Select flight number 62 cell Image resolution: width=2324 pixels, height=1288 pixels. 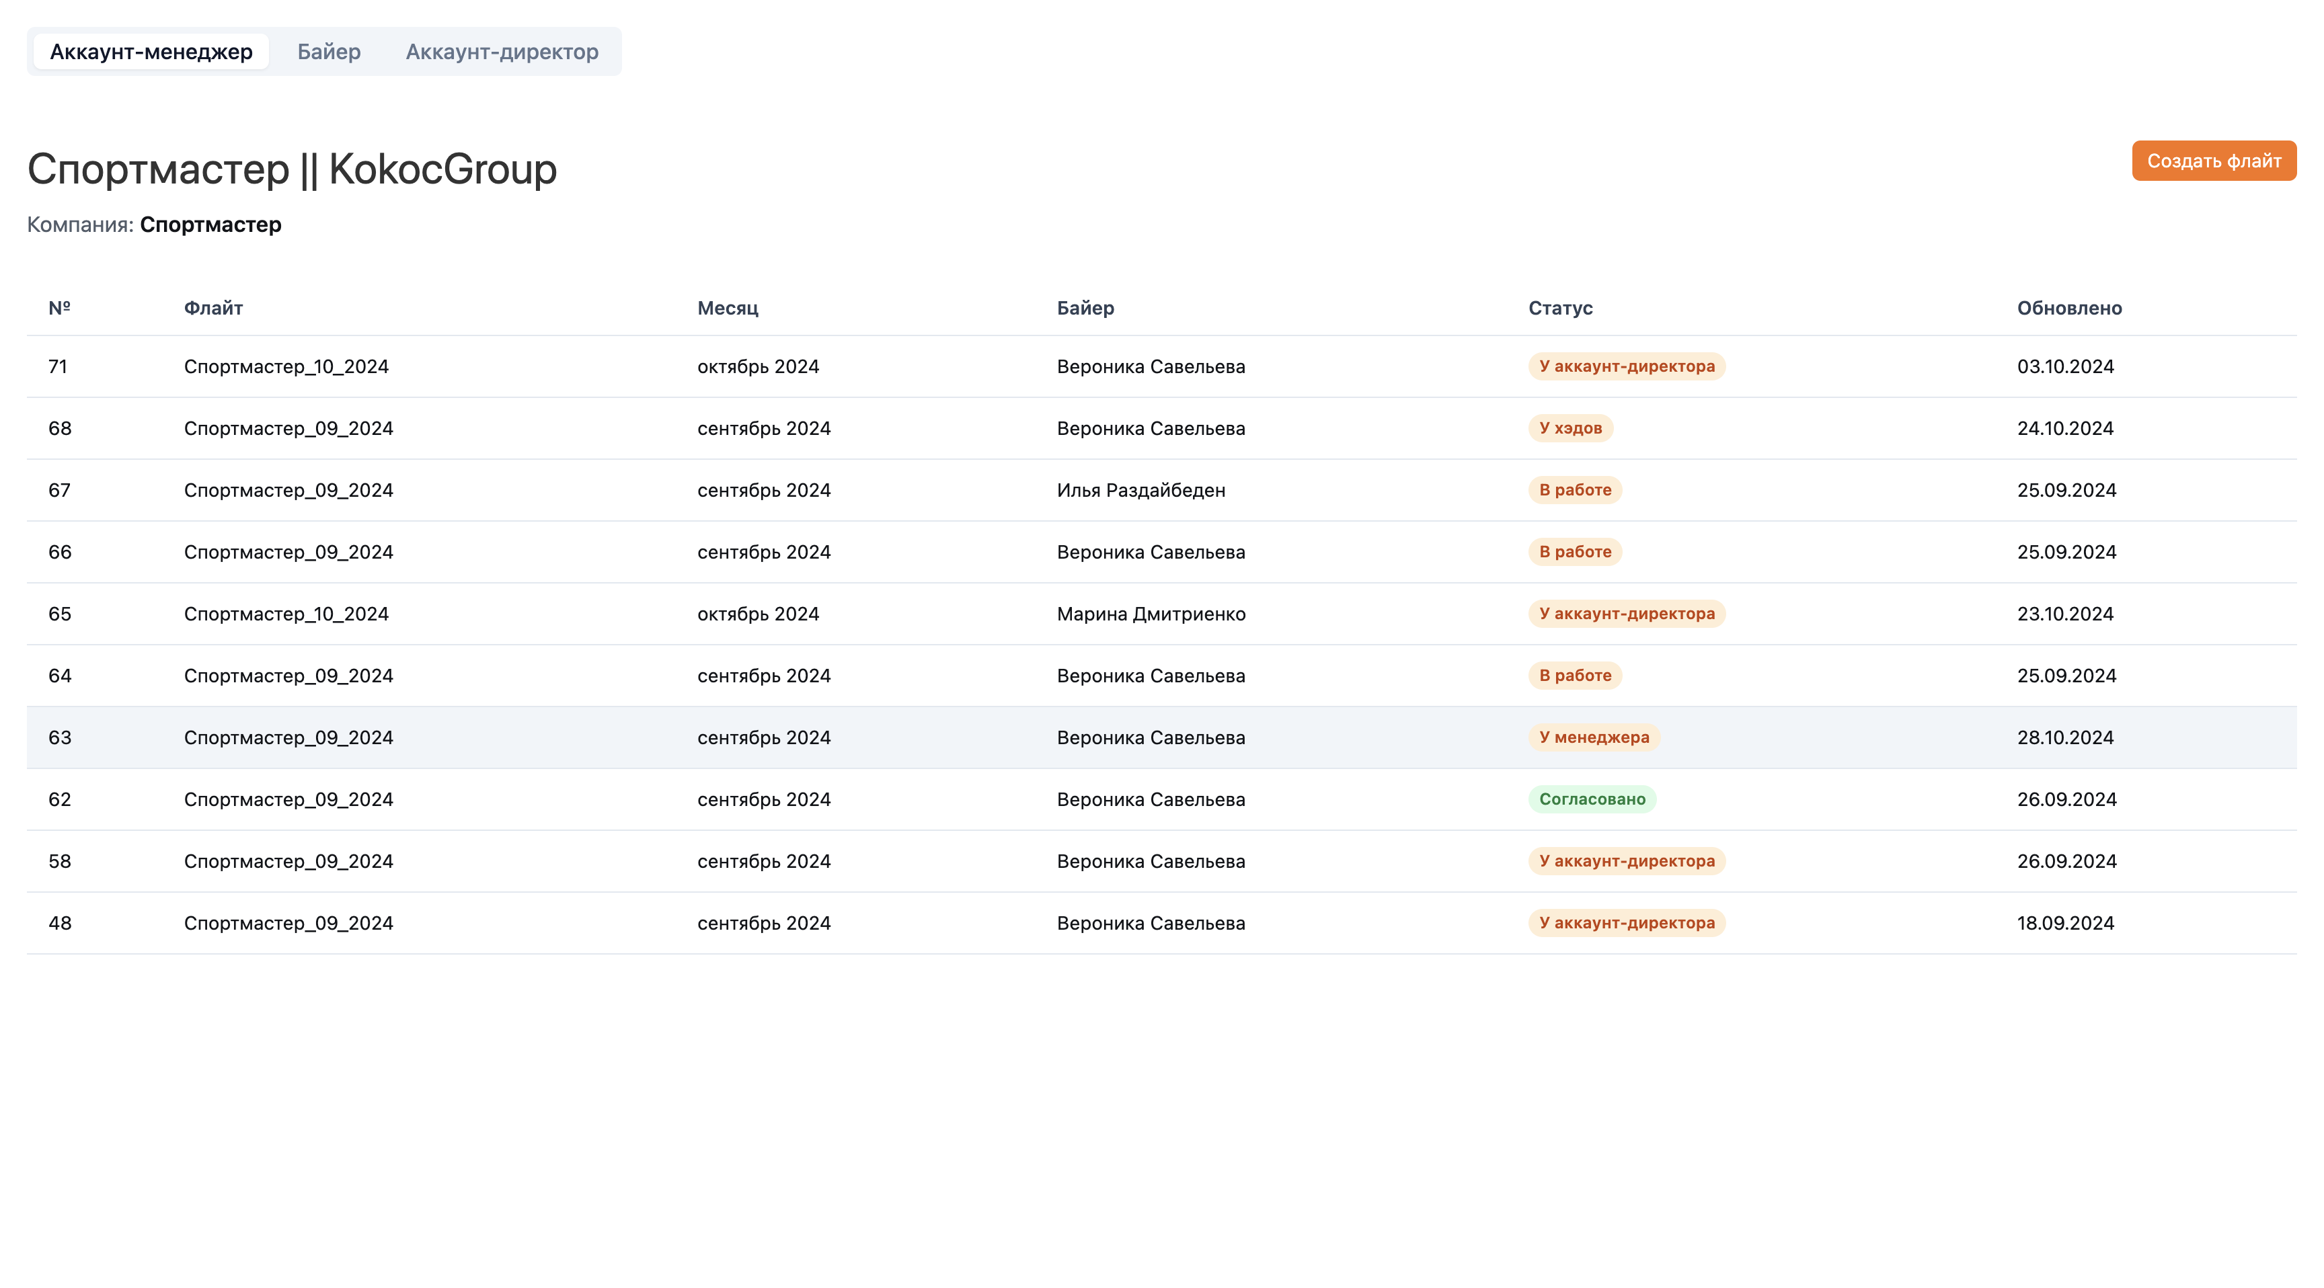point(60,799)
